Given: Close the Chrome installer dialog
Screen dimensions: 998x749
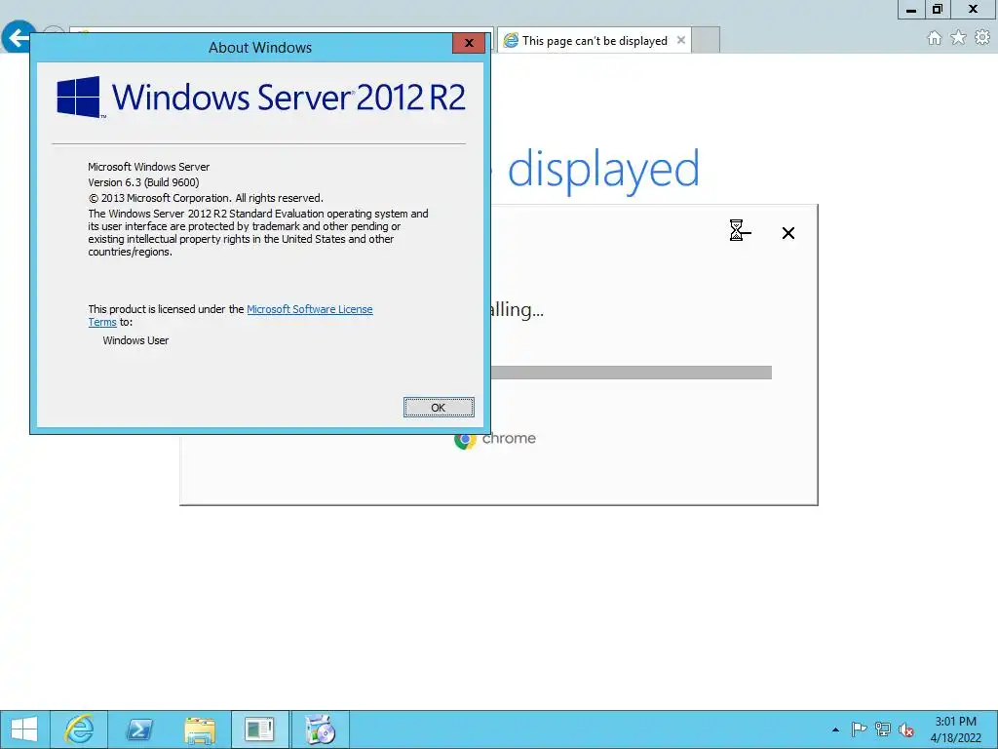Looking at the screenshot, I should (787, 233).
